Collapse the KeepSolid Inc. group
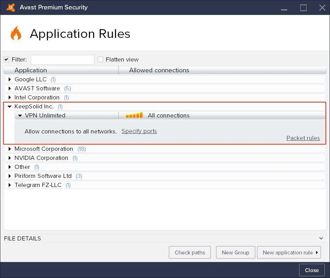The height and width of the screenshot is (278, 330). [x=10, y=107]
